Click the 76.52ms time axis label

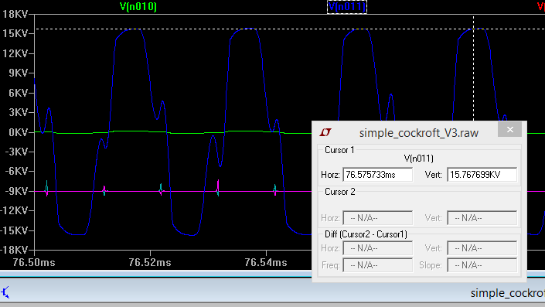point(150,262)
